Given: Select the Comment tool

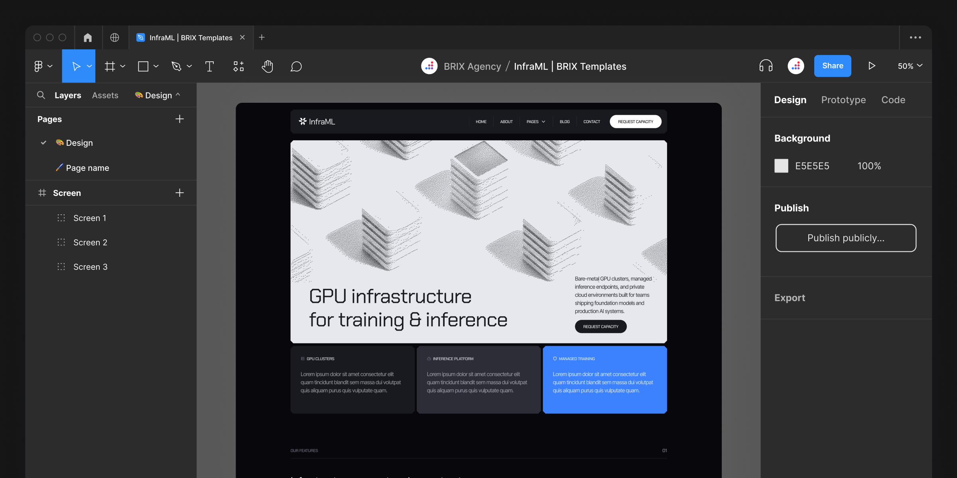Looking at the screenshot, I should click(x=296, y=66).
